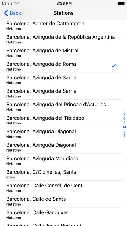Choose C/Olzinelles, Sants other station
Image resolution: width=127 pixels, height=226 pixels.
pyautogui.click(x=64, y=174)
